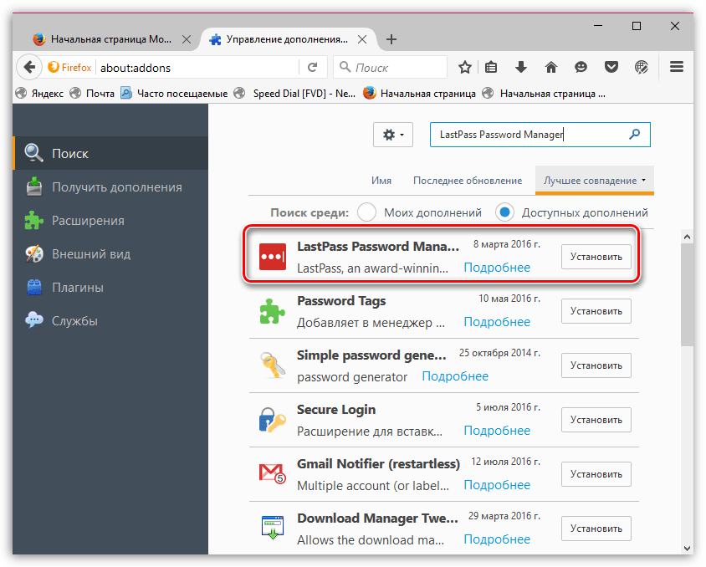
Task: Open Подробнее link for Gmail Notifier
Action: point(497,485)
